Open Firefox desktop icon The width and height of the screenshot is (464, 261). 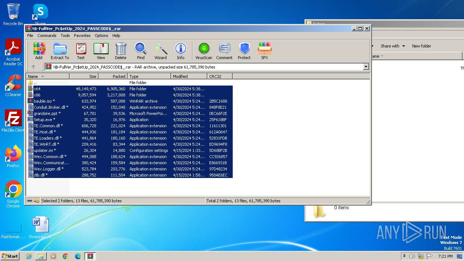(13, 157)
